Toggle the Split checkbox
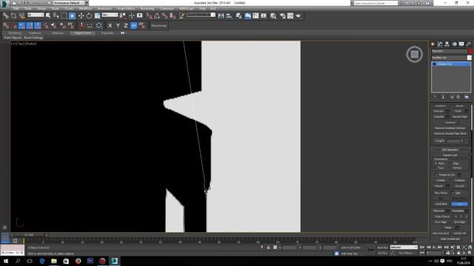Image resolution: width=474 pixels, height=266 pixels. click(453, 193)
